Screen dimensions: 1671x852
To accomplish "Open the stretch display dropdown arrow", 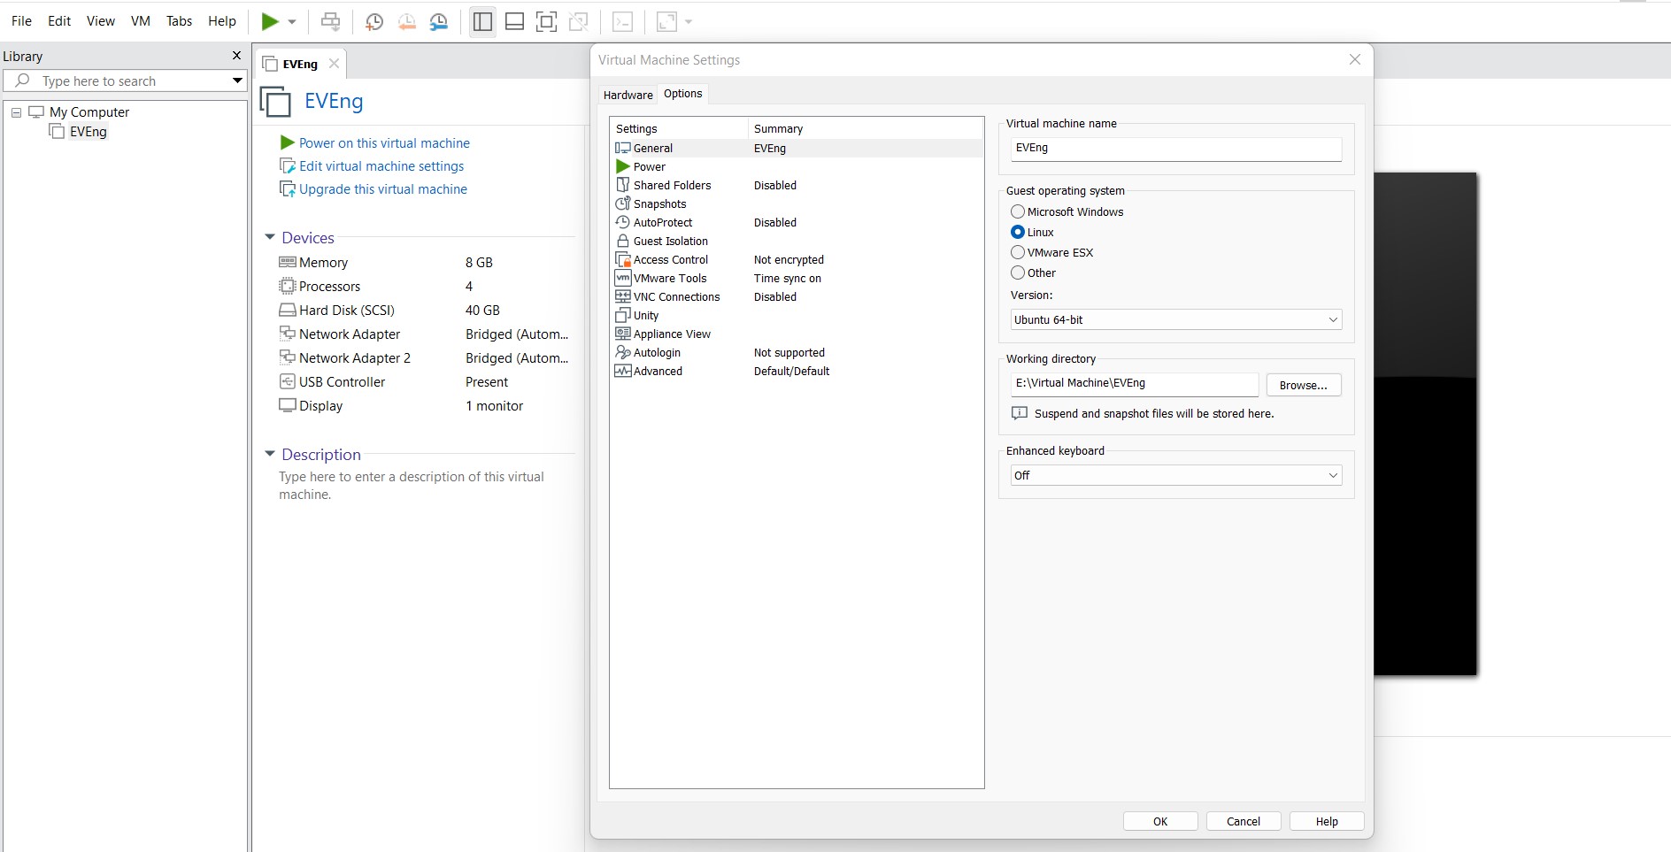I will [x=689, y=22].
